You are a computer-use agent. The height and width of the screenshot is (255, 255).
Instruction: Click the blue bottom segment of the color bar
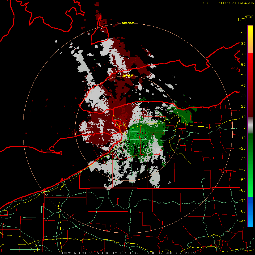point(250,212)
